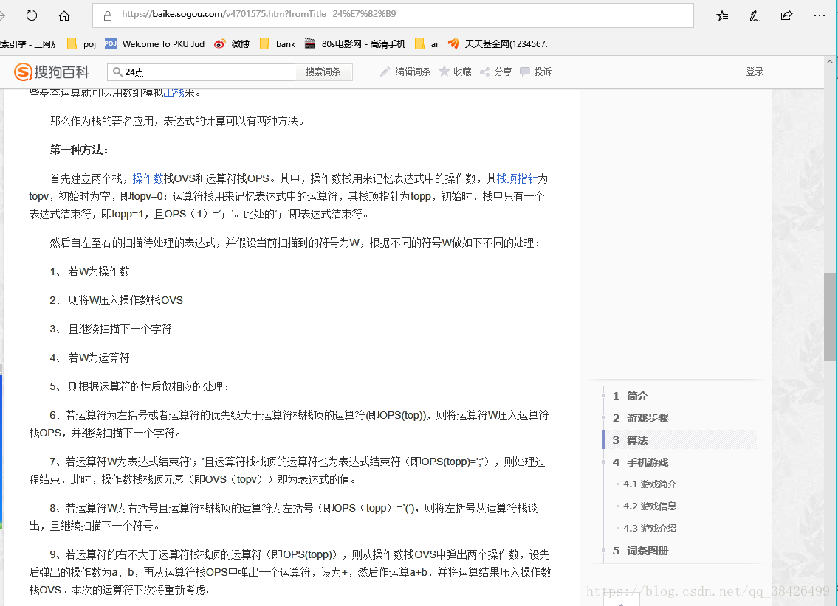Screen dimensions: 838x606
Task: Open Welcome To PKU Judge bookmark
Action: [x=155, y=43]
